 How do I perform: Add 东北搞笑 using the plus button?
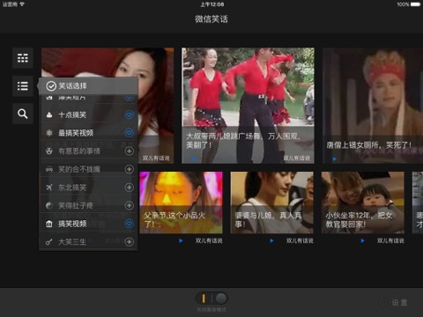(130, 188)
